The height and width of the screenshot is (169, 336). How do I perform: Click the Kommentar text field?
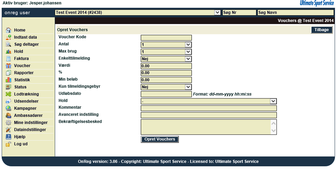pyautogui.click(x=209, y=108)
